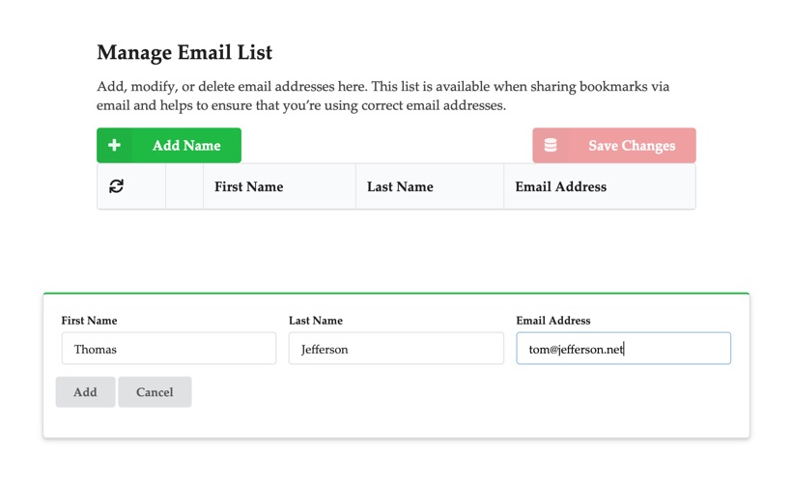Focus the Last Name field containing Jefferson
Image resolution: width=792 pixels, height=482 pixels.
(x=396, y=349)
